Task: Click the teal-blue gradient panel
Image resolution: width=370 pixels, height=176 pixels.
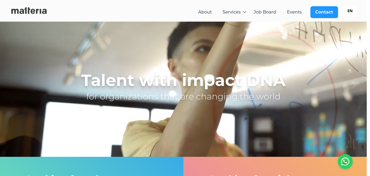Action: 92,166
